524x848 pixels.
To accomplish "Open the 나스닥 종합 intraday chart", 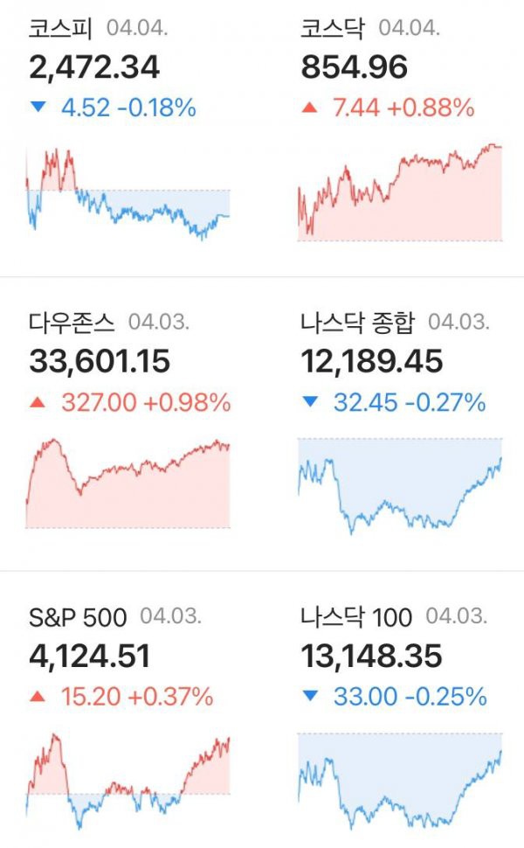I will [x=400, y=486].
